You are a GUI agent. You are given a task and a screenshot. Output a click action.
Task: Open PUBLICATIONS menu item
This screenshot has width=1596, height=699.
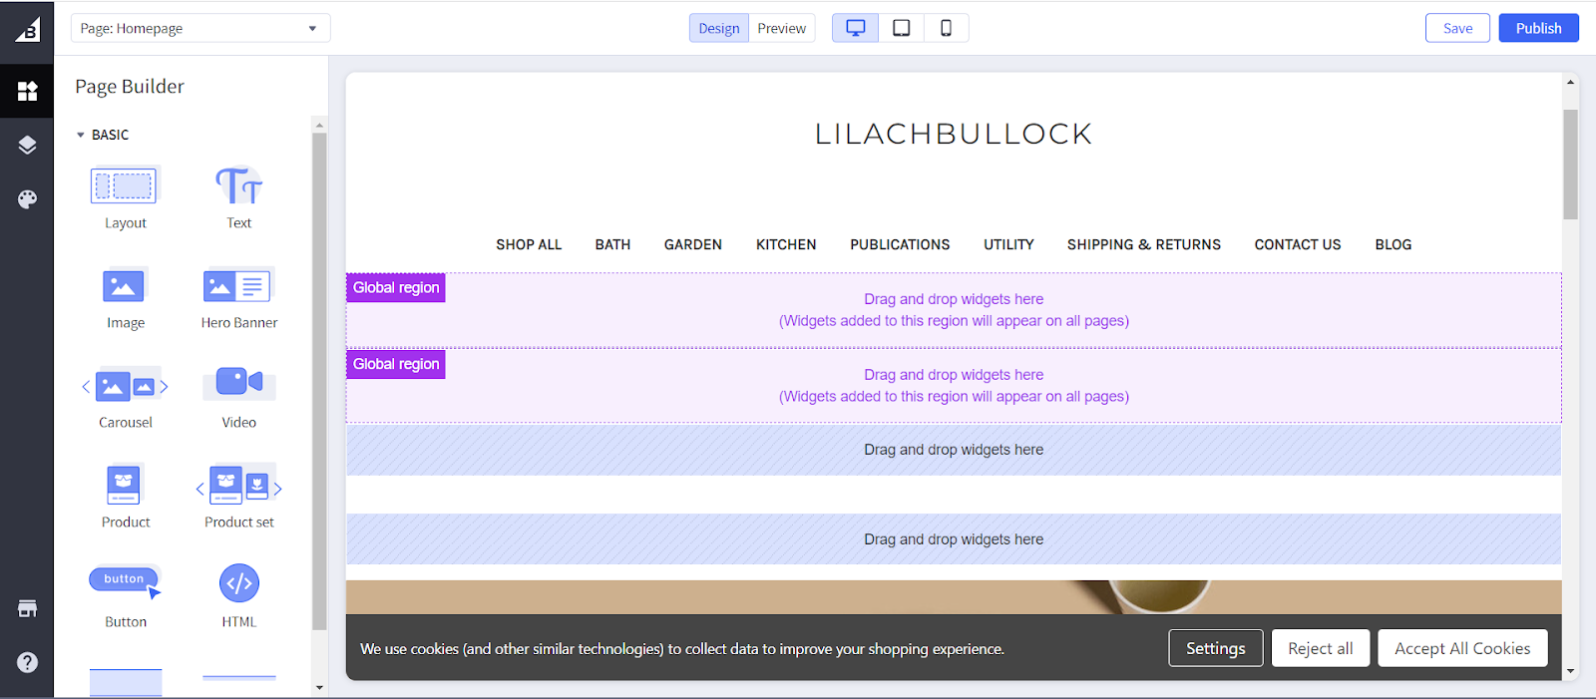(900, 244)
